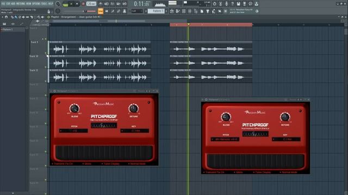
Task: Open the OPTIONS menu
Action: pyautogui.click(x=36, y=4)
